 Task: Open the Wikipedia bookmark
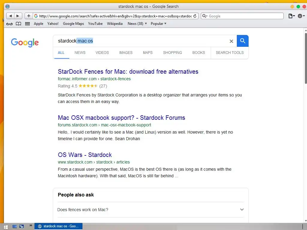click(115, 24)
